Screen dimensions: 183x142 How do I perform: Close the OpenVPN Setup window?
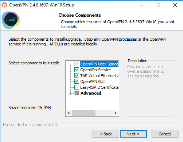click(x=175, y=5)
